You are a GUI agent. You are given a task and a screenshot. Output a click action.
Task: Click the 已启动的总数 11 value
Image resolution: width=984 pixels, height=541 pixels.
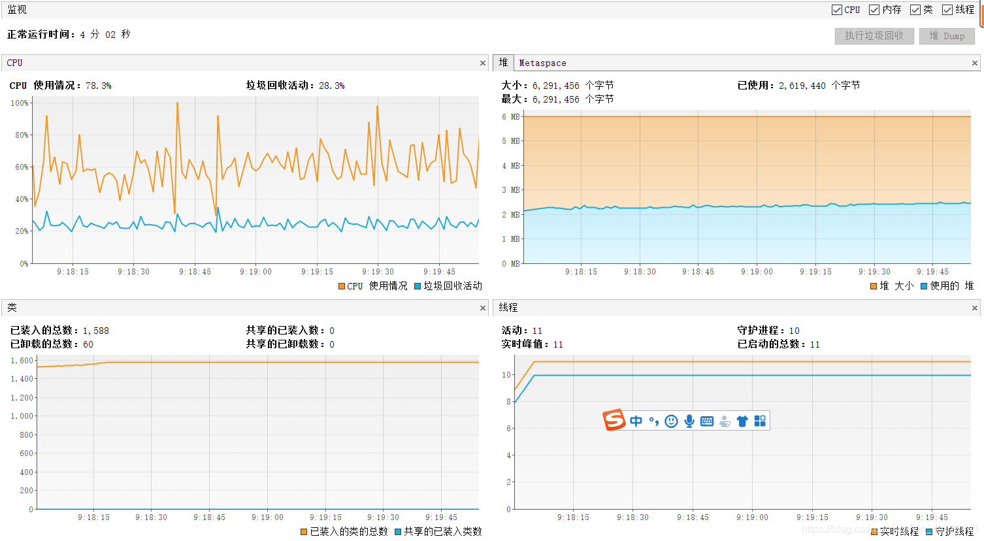tap(815, 344)
